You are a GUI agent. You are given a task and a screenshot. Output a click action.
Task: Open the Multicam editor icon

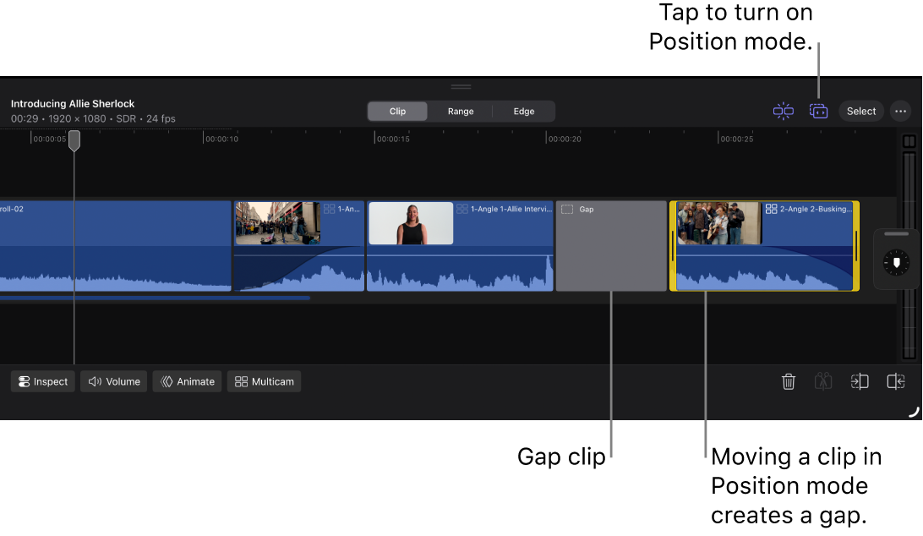[264, 381]
